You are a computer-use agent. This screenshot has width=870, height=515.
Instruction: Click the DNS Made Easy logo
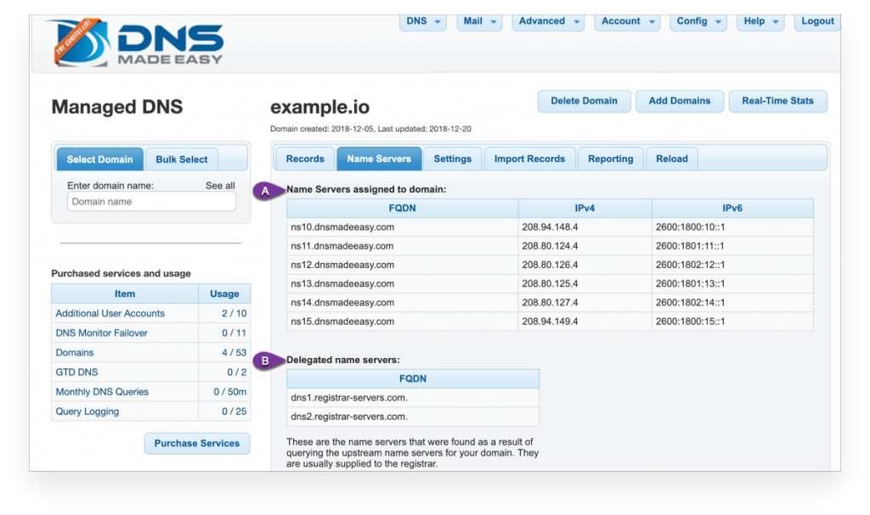tap(136, 42)
